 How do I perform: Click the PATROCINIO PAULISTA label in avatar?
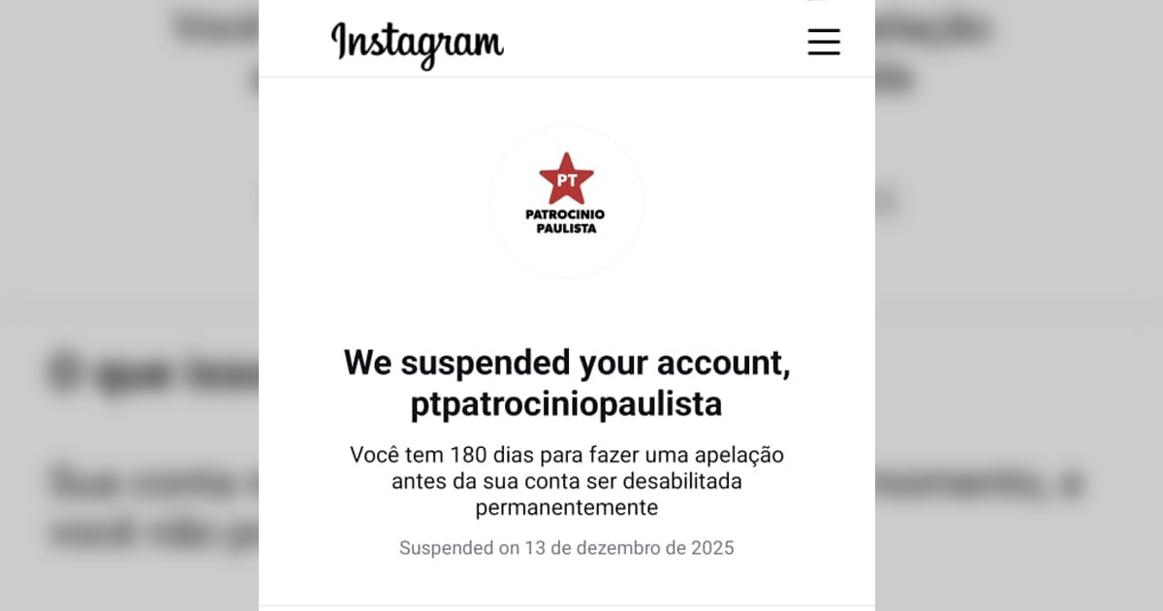coord(567,221)
